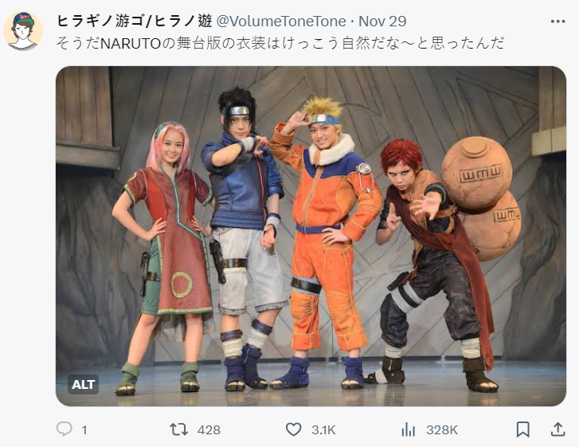Open view analytics bar chart icon

tap(409, 429)
